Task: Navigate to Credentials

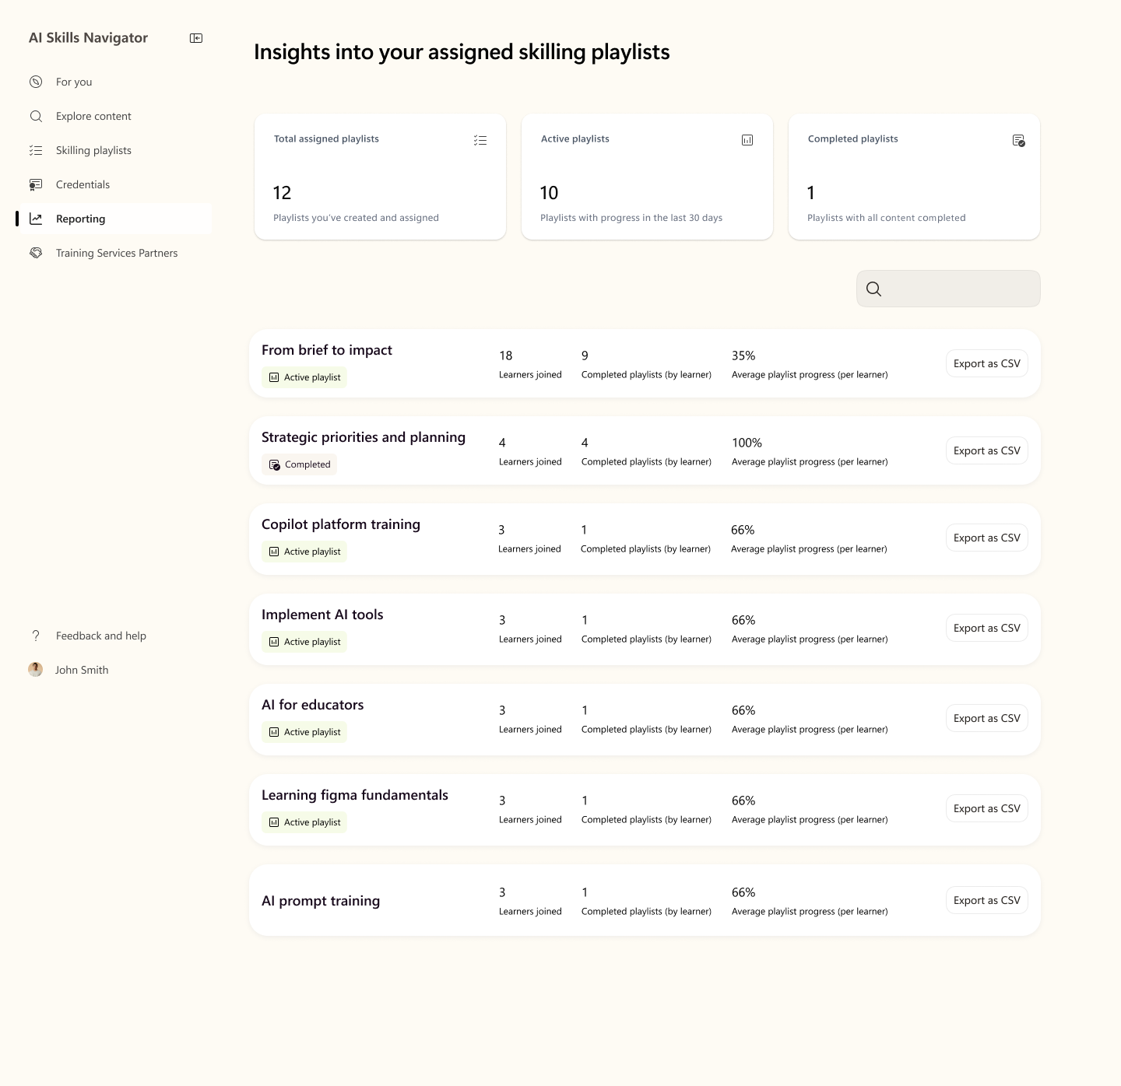Action: tap(114, 184)
